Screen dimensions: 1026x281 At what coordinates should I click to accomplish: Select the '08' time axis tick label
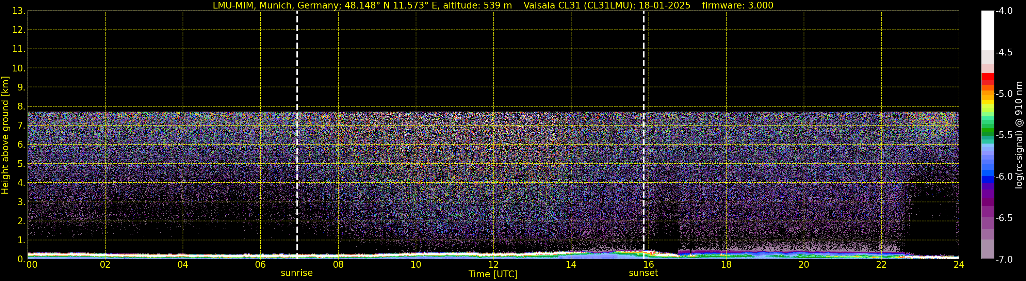click(x=338, y=265)
